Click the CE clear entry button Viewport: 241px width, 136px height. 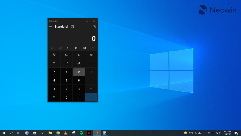click(66, 55)
